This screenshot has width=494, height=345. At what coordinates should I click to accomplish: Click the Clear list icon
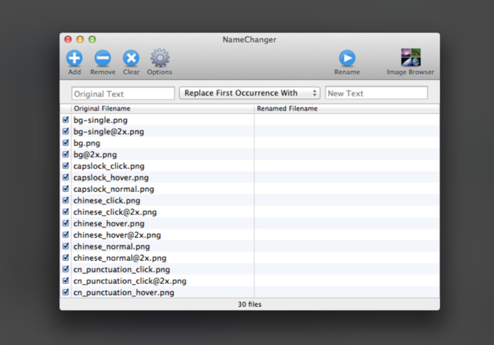point(131,58)
